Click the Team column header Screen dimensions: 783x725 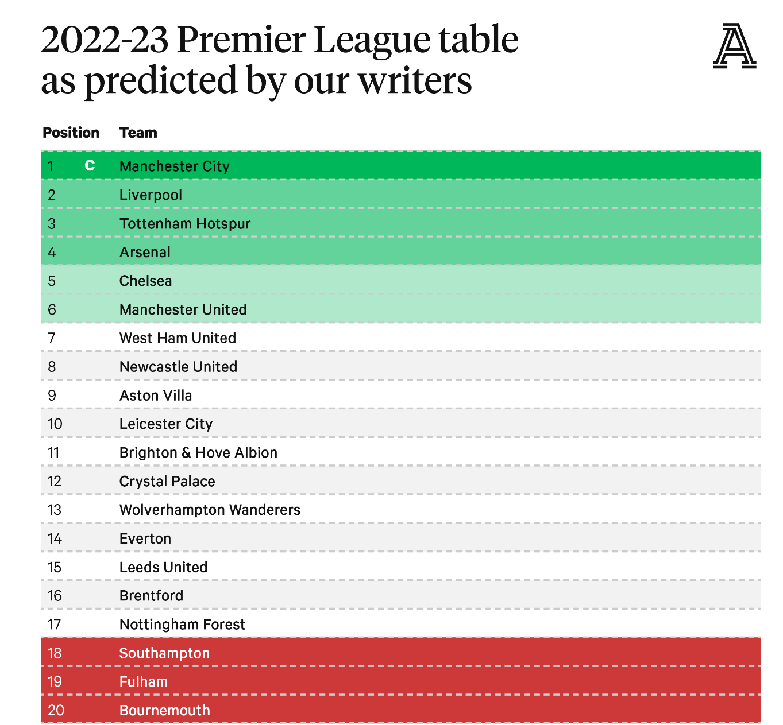[138, 133]
